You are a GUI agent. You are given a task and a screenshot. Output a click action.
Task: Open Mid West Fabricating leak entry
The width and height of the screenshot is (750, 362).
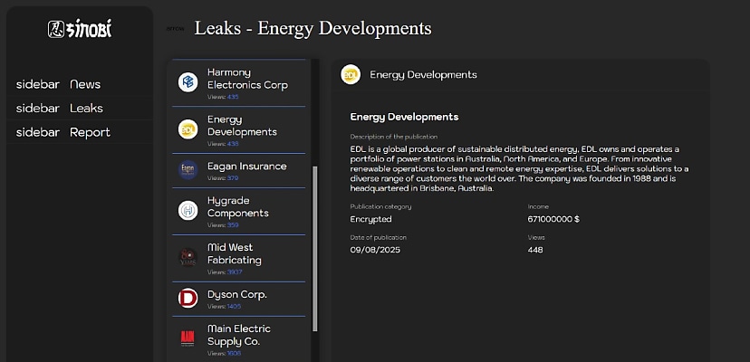tap(239, 258)
